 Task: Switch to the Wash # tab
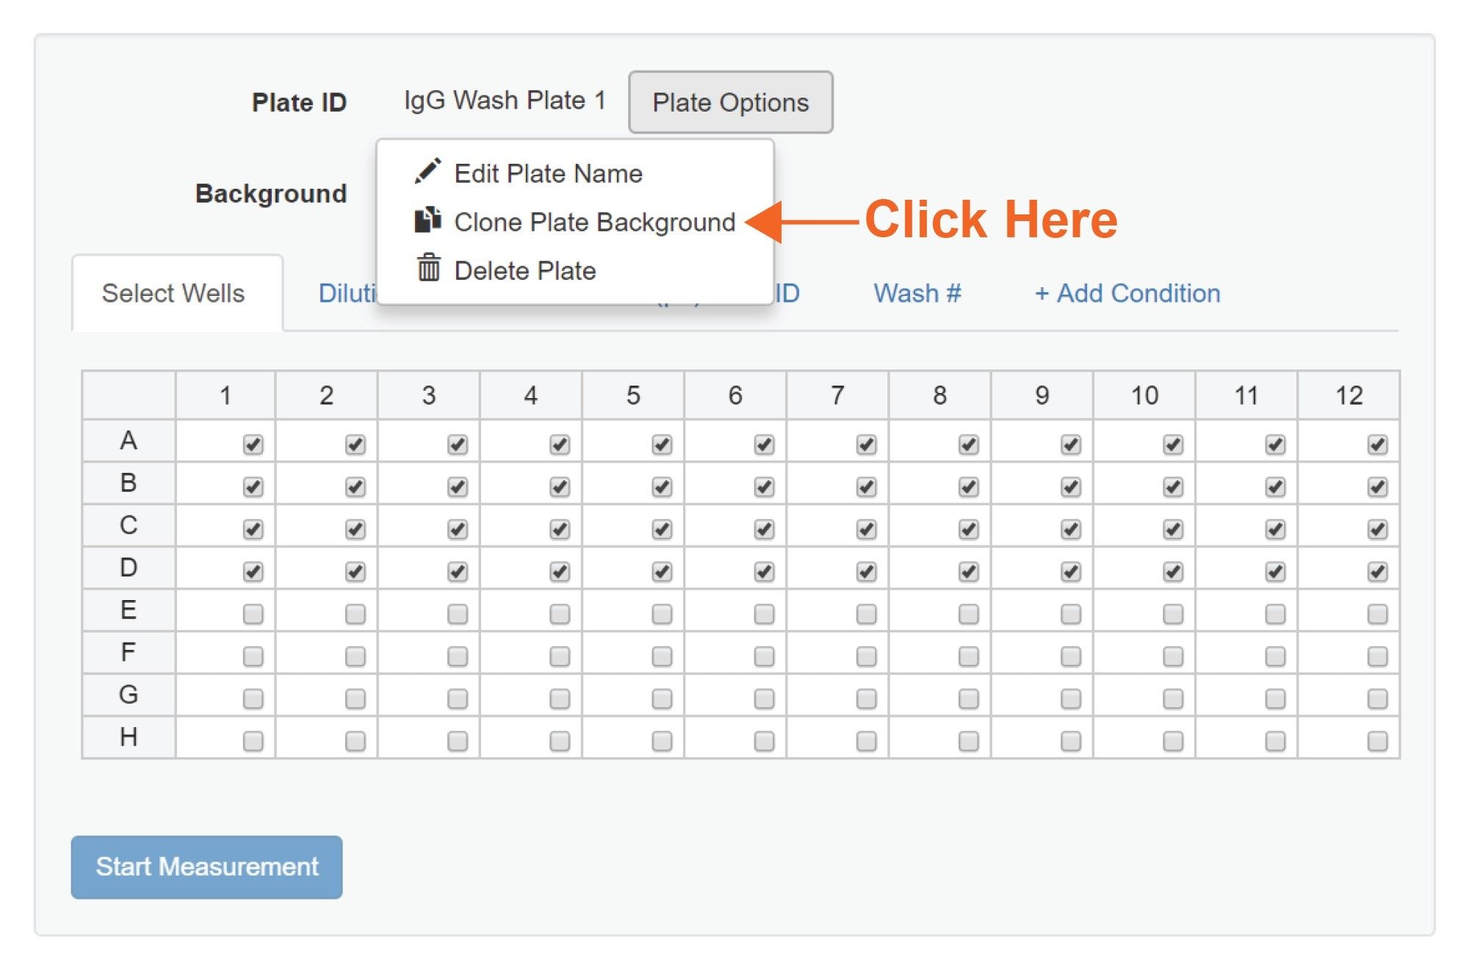click(x=917, y=293)
